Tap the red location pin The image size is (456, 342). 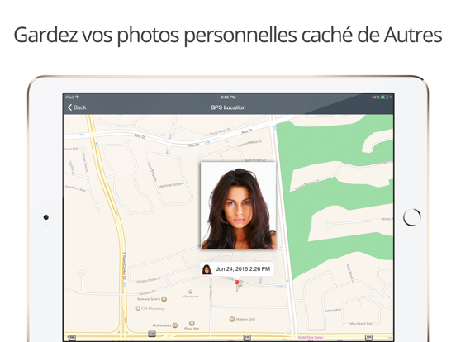237,282
